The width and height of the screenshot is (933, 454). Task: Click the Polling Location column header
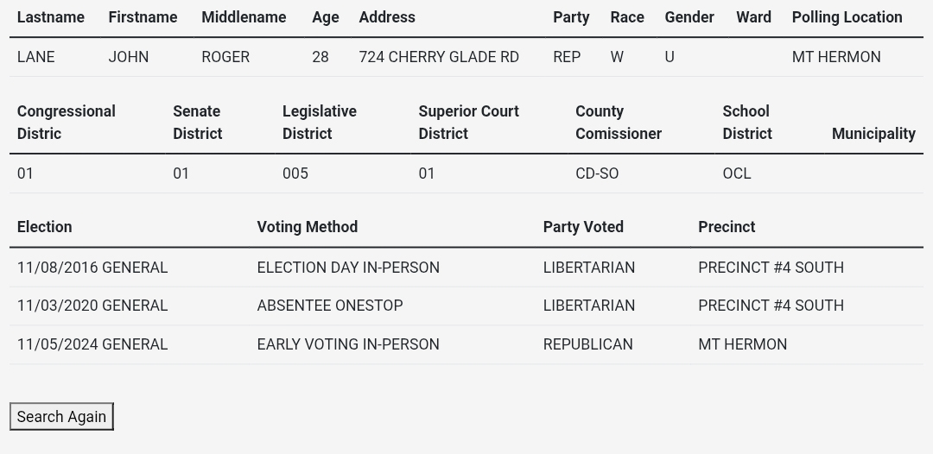tap(847, 17)
